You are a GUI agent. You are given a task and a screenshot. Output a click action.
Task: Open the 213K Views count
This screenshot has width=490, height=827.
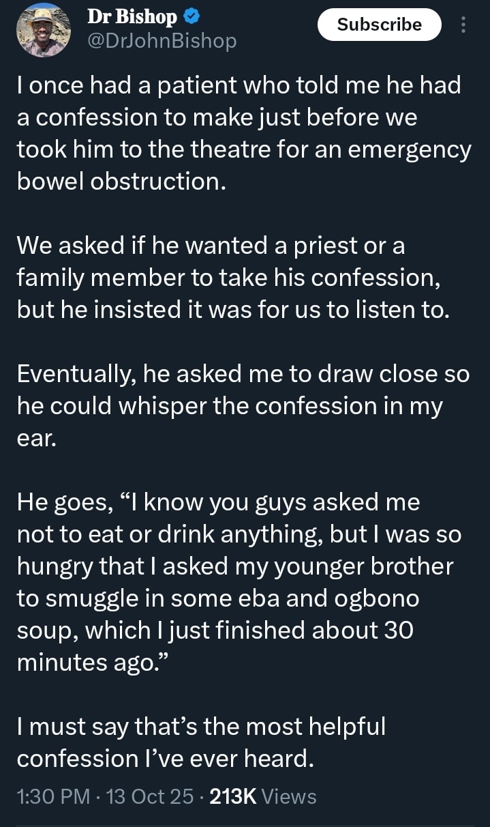(x=263, y=796)
